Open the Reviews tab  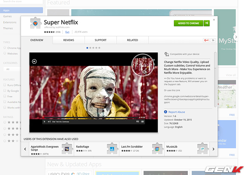coord(68,40)
